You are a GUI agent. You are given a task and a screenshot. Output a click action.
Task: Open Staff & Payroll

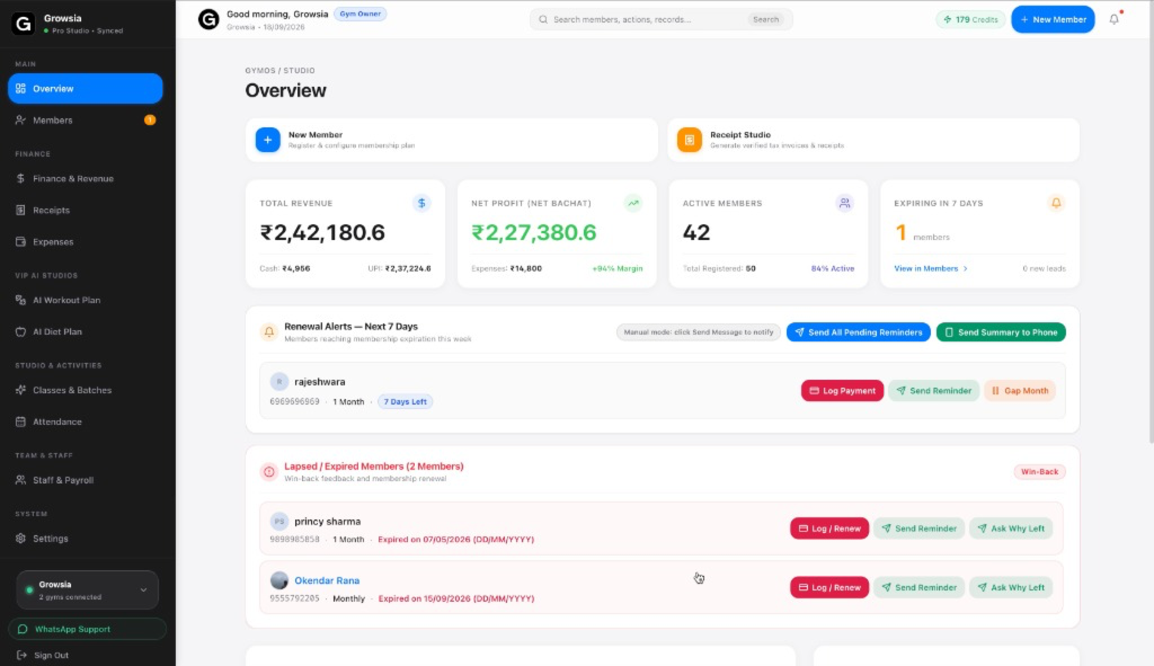(85, 480)
